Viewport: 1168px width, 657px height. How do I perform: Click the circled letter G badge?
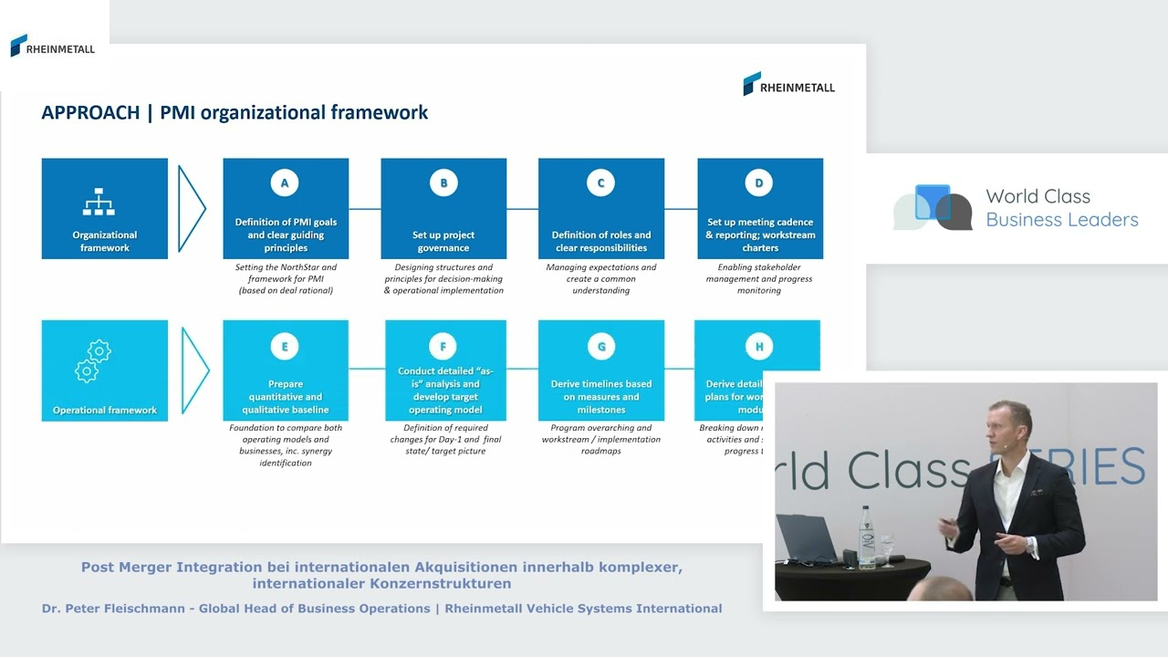(601, 347)
